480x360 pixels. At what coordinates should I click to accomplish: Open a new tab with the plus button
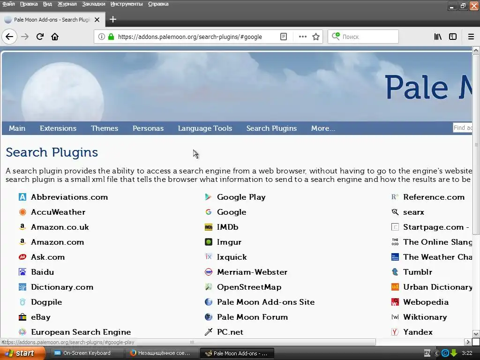[x=112, y=19]
